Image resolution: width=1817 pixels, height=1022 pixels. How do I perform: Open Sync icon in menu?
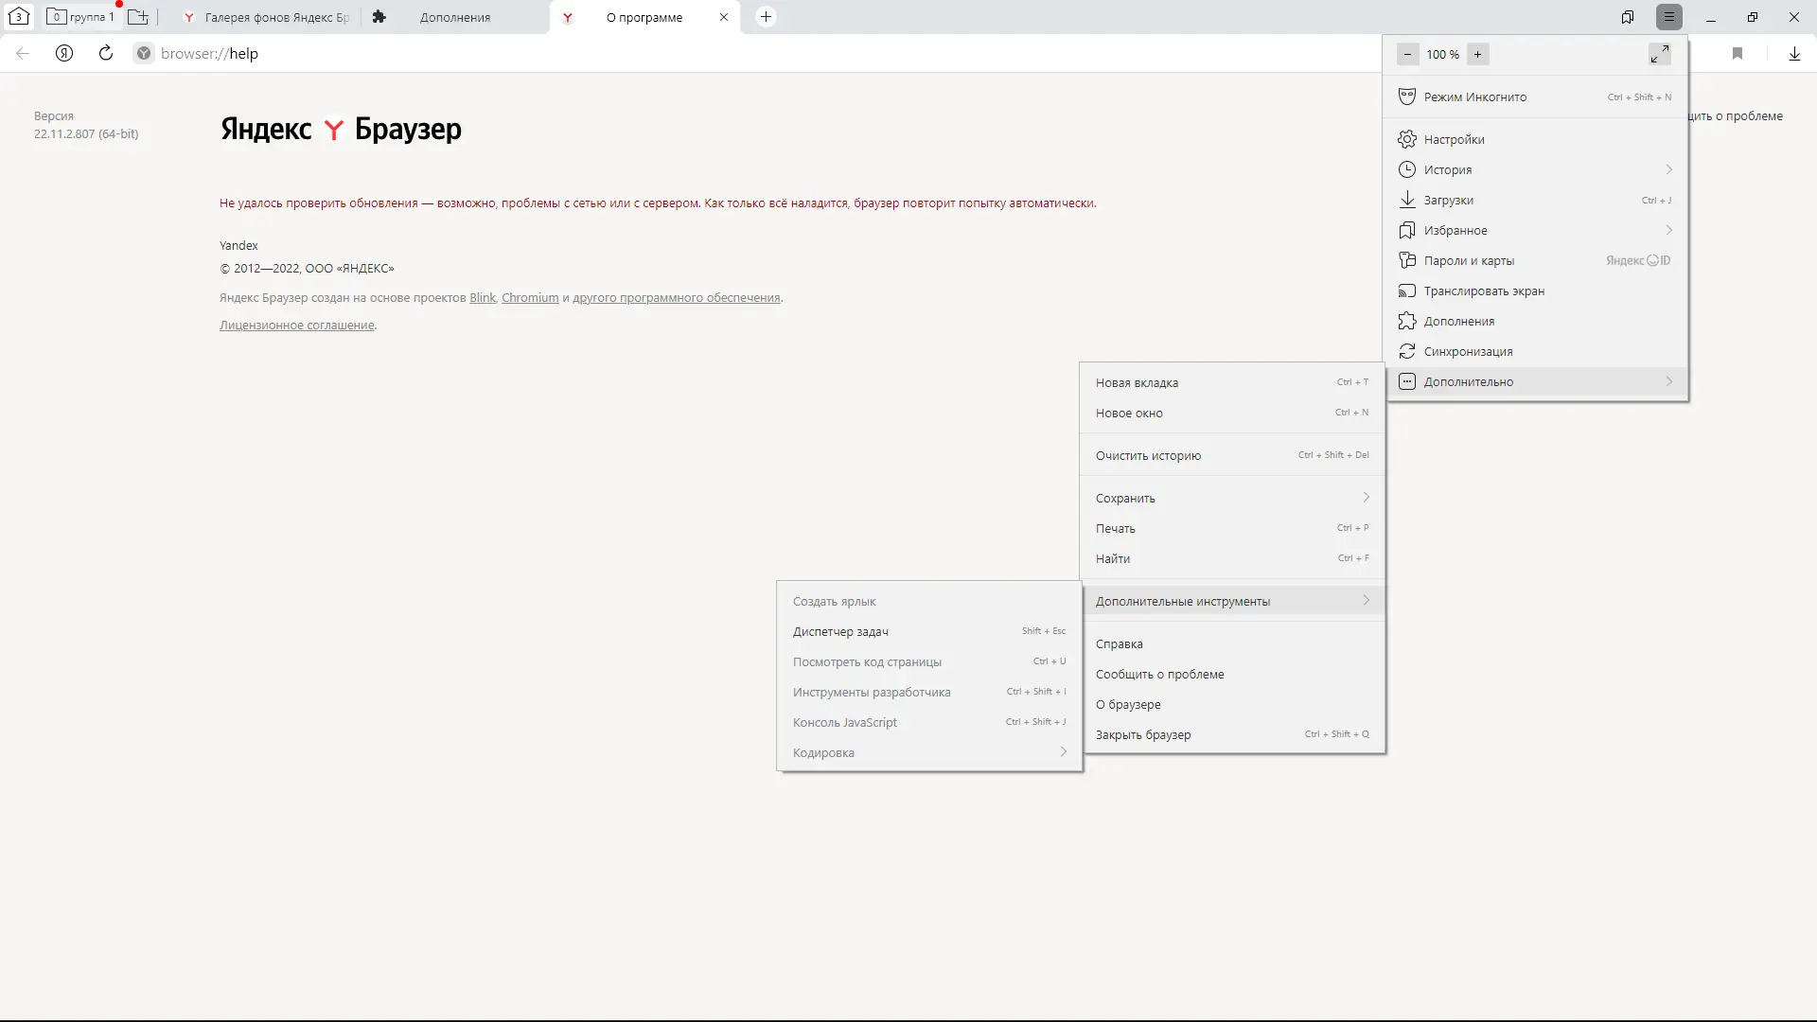point(1407,351)
